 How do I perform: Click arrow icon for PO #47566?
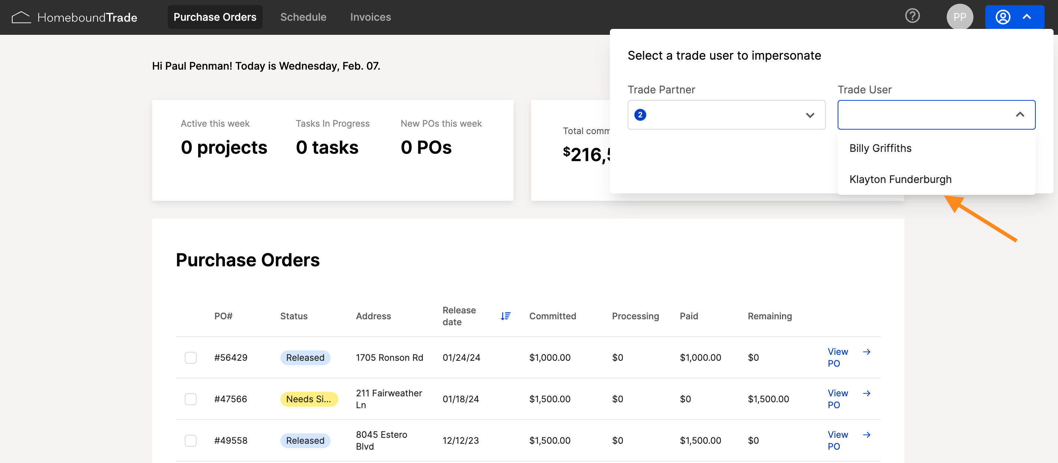coord(867,393)
